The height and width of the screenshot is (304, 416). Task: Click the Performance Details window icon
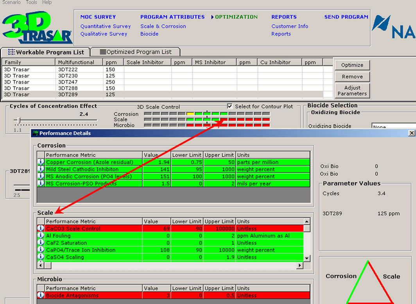(x=35, y=133)
